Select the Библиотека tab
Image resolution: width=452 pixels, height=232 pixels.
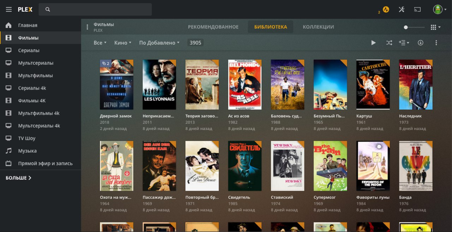tap(270, 27)
